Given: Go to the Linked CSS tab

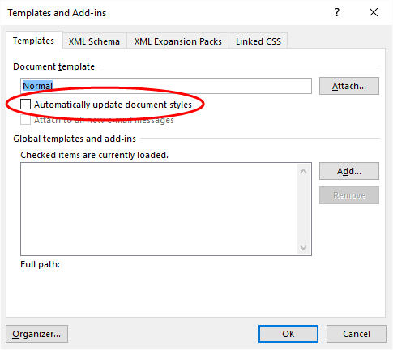Looking at the screenshot, I should 258,41.
